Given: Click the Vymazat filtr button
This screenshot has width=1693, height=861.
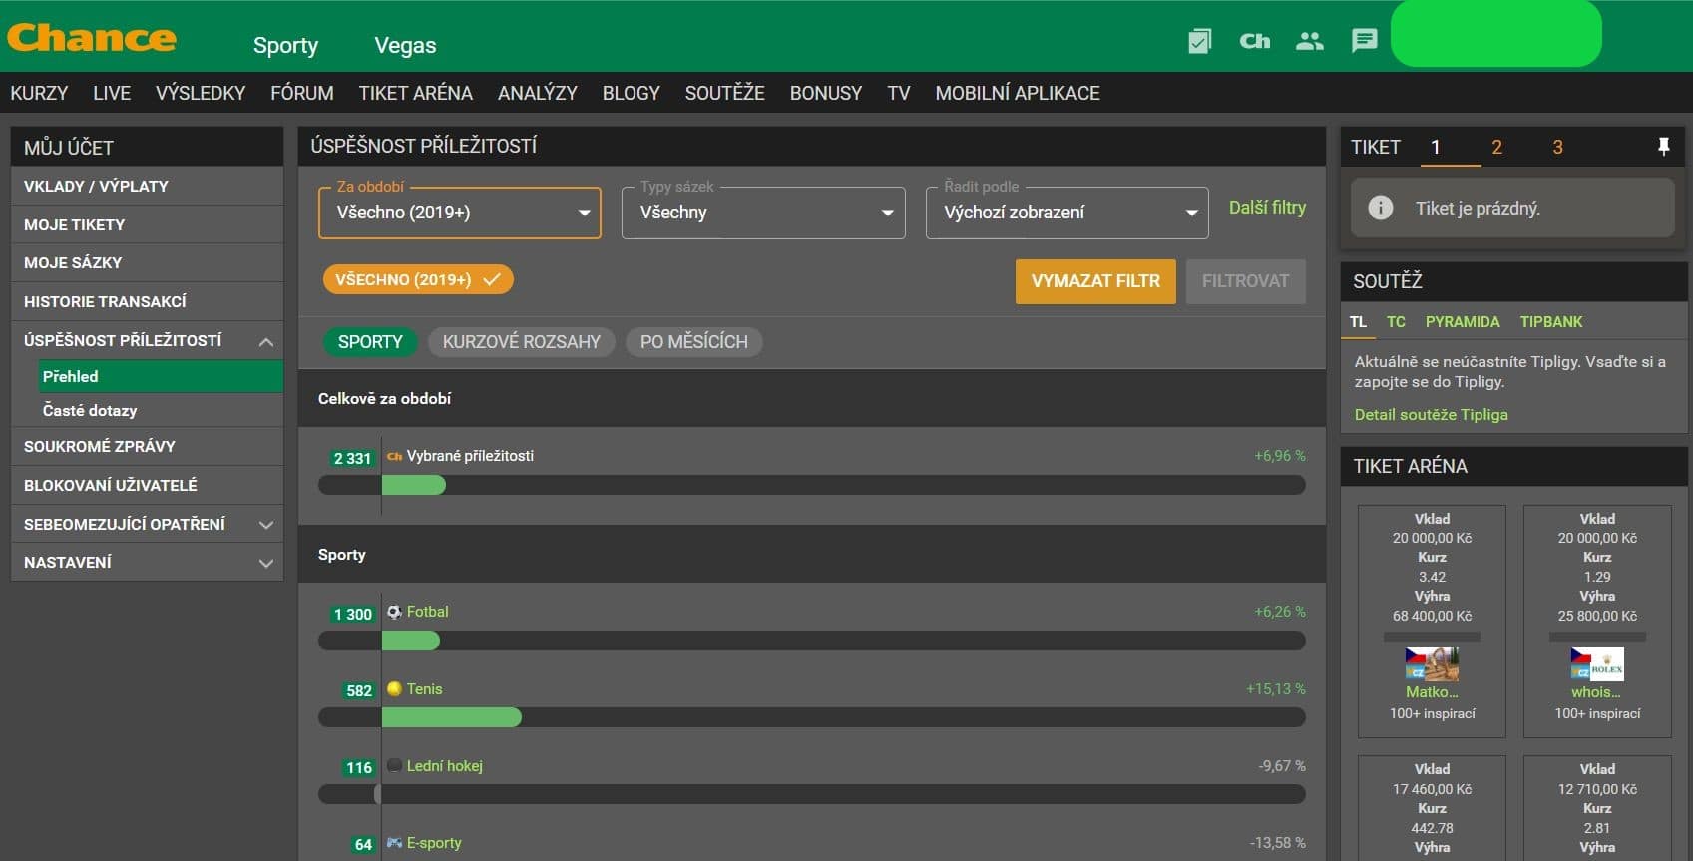Looking at the screenshot, I should (1095, 281).
